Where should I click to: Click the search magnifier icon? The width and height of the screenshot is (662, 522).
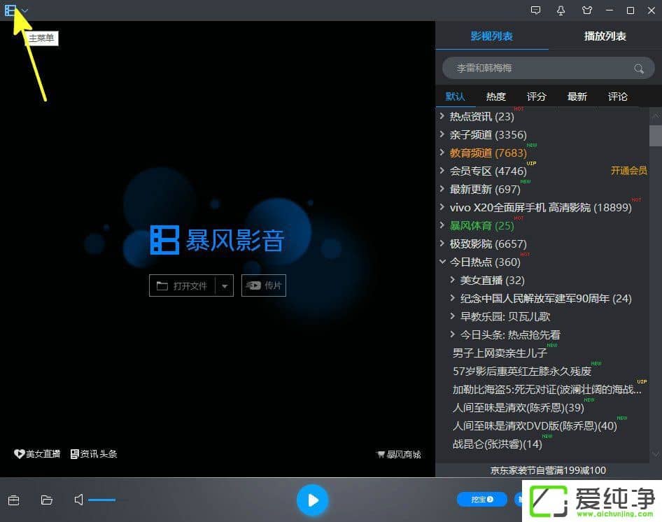pyautogui.click(x=638, y=69)
